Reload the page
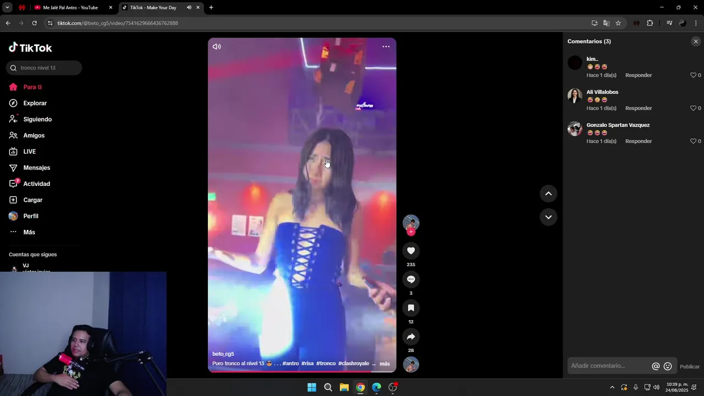 pyautogui.click(x=34, y=23)
